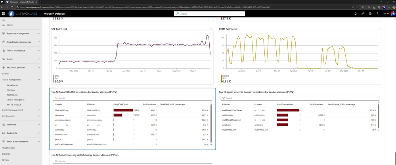Screen dimensions: 396x165
Task: Expand Assets section chevron
Action: click(38, 59)
